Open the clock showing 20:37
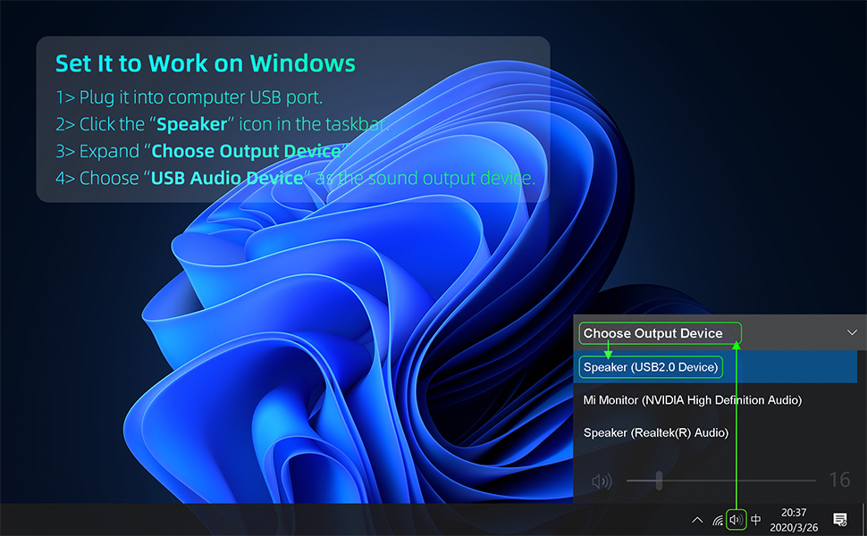The height and width of the screenshot is (536, 867). coord(794,513)
